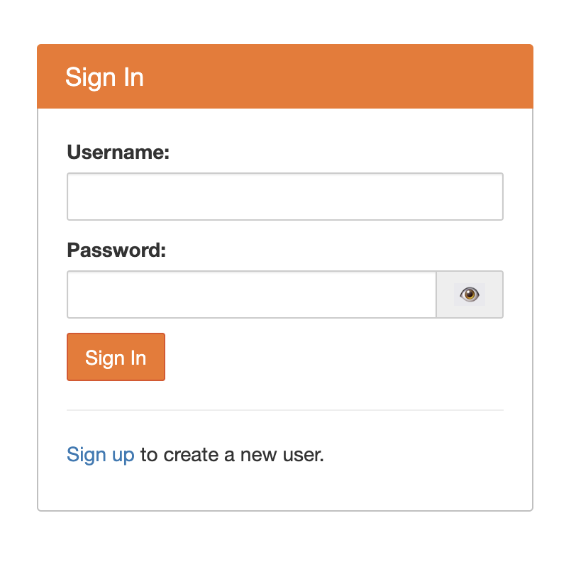Click the horizontal divider below Sign In button
The width and height of the screenshot is (576, 562).
(x=284, y=410)
